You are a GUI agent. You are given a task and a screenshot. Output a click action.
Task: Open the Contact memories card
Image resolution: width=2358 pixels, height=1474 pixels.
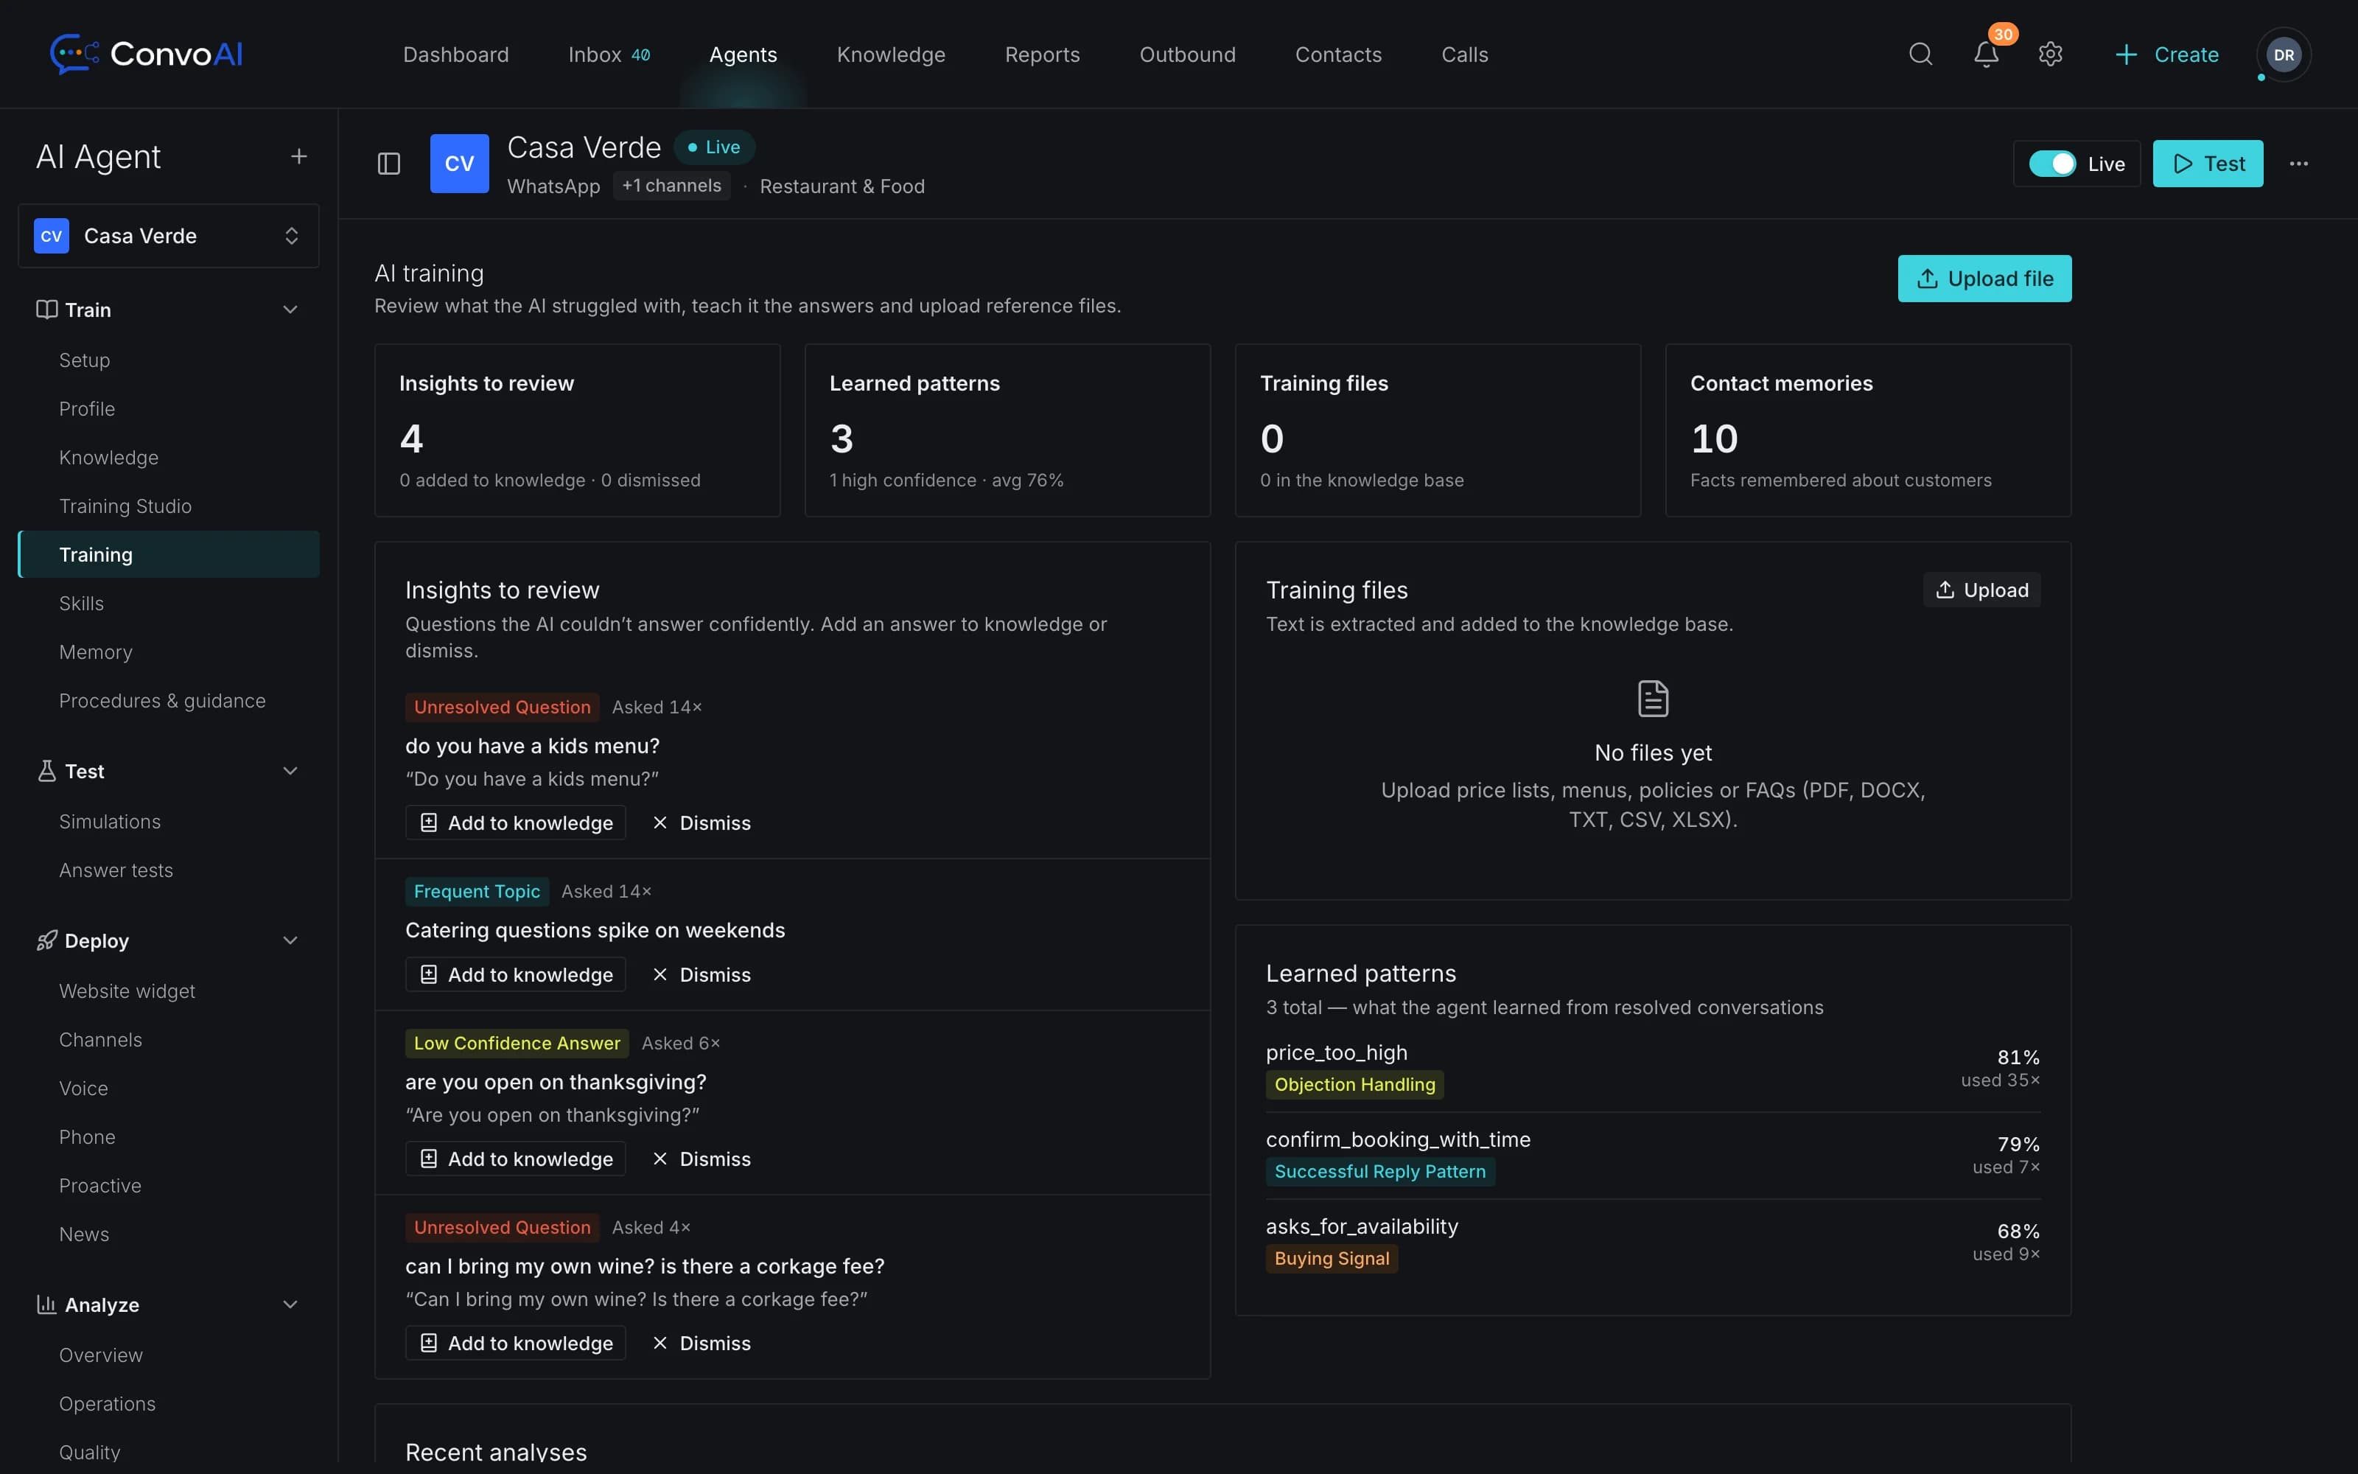[x=1867, y=430]
